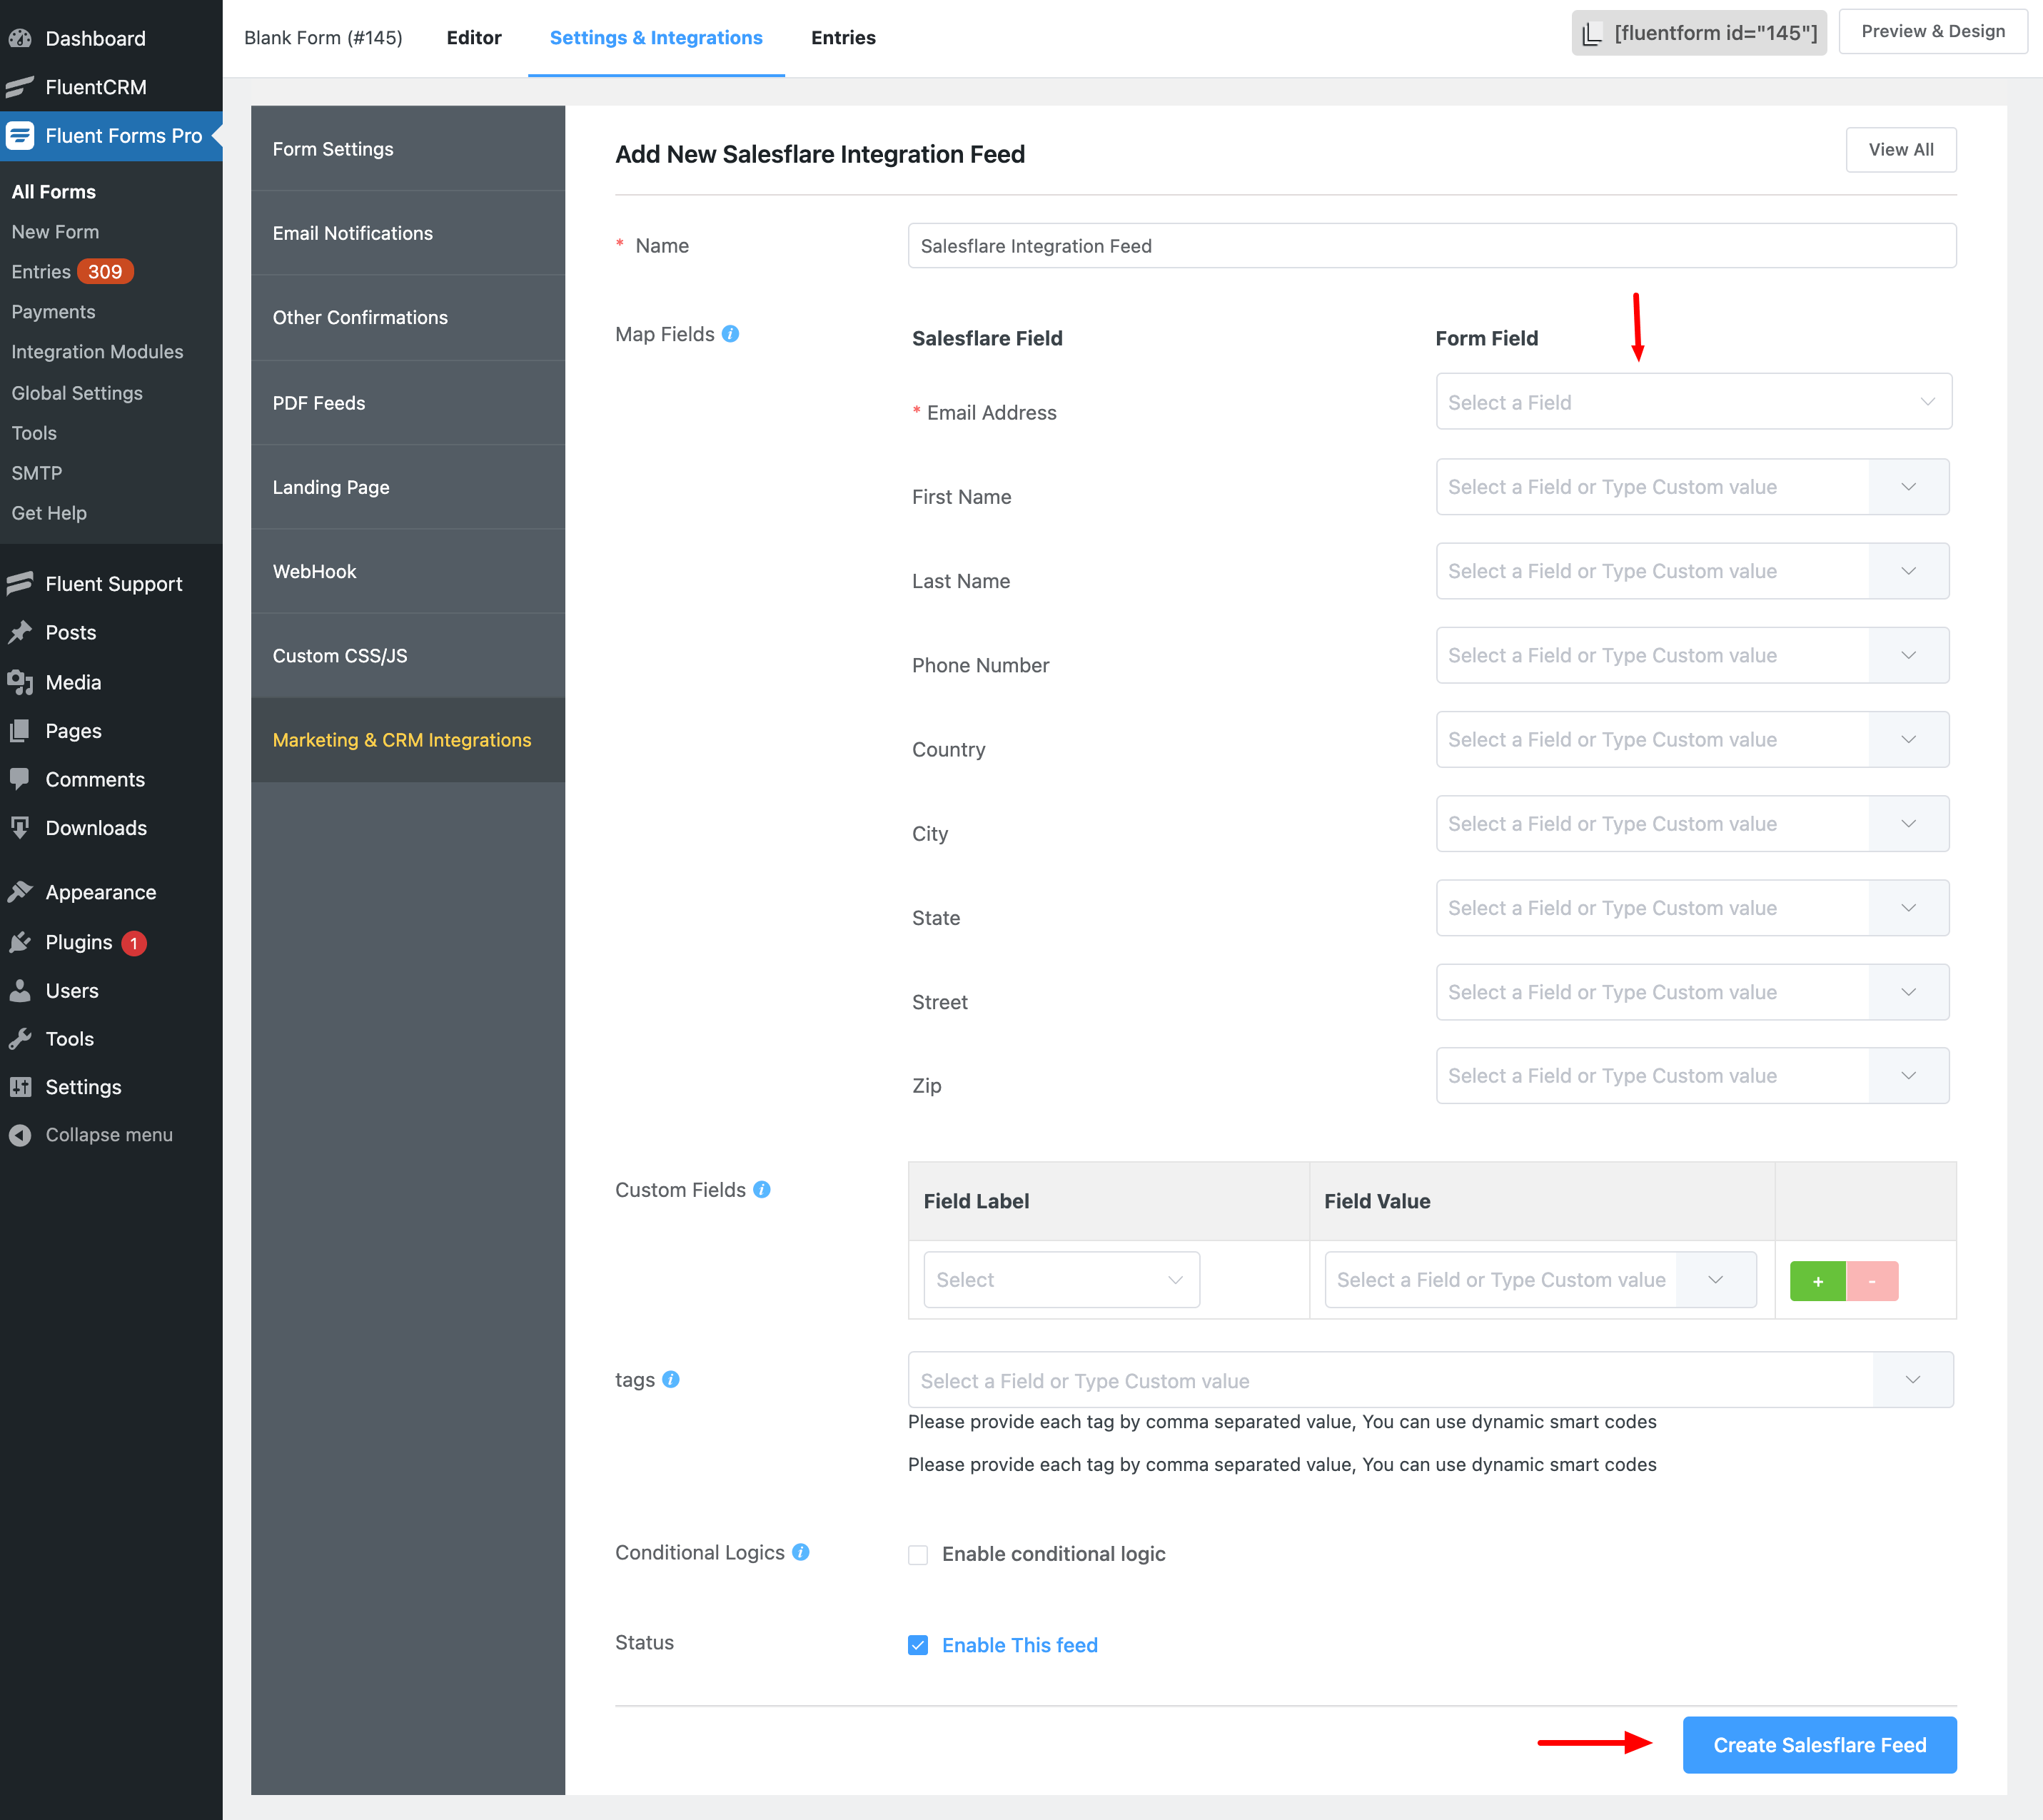The height and width of the screenshot is (1820, 2043).
Task: Click the First Name custom value input
Action: (1653, 487)
